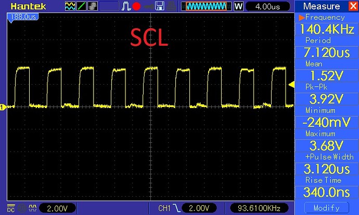
Task: Click the Measure panel title
Action: click(322, 6)
